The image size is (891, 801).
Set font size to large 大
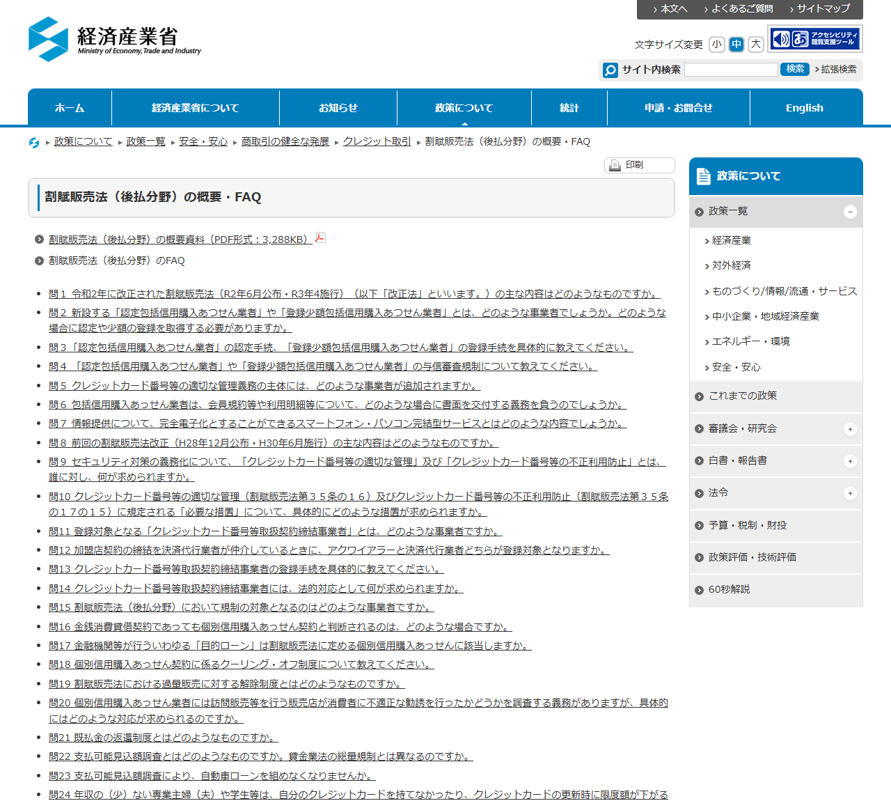click(756, 45)
